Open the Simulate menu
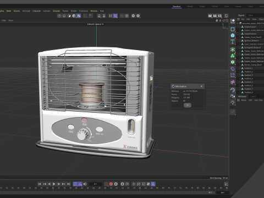 (56, 11)
